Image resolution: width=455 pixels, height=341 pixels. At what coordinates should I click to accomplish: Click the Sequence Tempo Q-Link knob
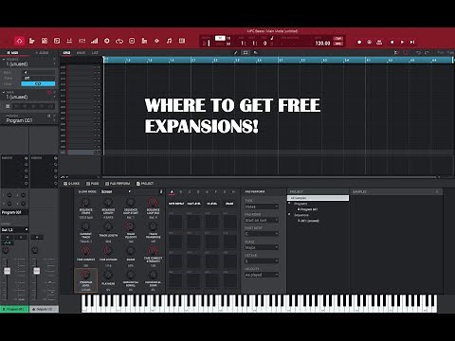[x=85, y=203]
